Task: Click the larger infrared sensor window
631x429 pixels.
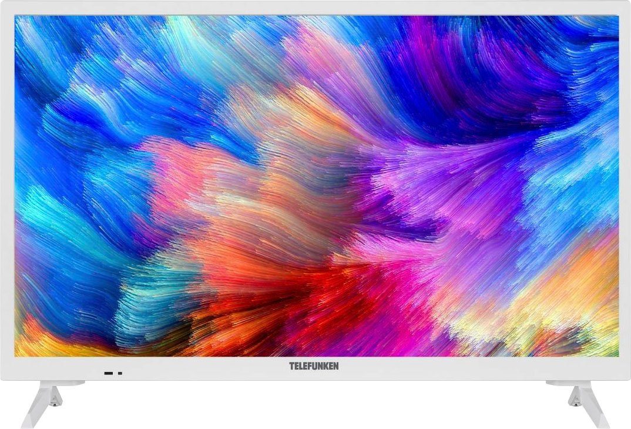Action: pos(108,373)
